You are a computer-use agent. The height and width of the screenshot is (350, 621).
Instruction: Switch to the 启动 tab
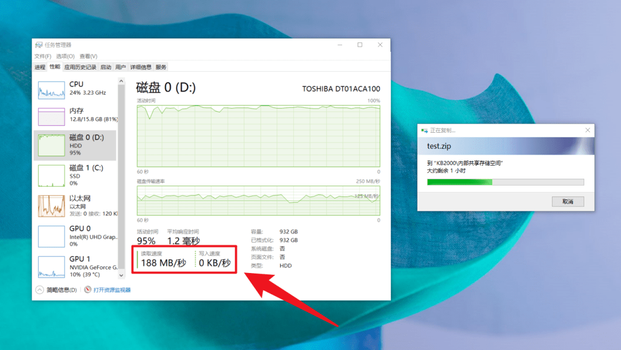(x=106, y=67)
